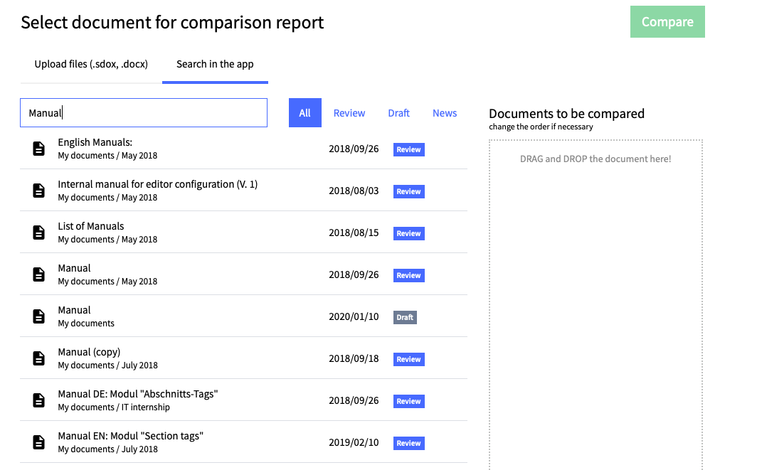Viewport: 757px width, 470px height.
Task: Click the Manual title dated 2020/01/10
Action: pyautogui.click(x=74, y=310)
